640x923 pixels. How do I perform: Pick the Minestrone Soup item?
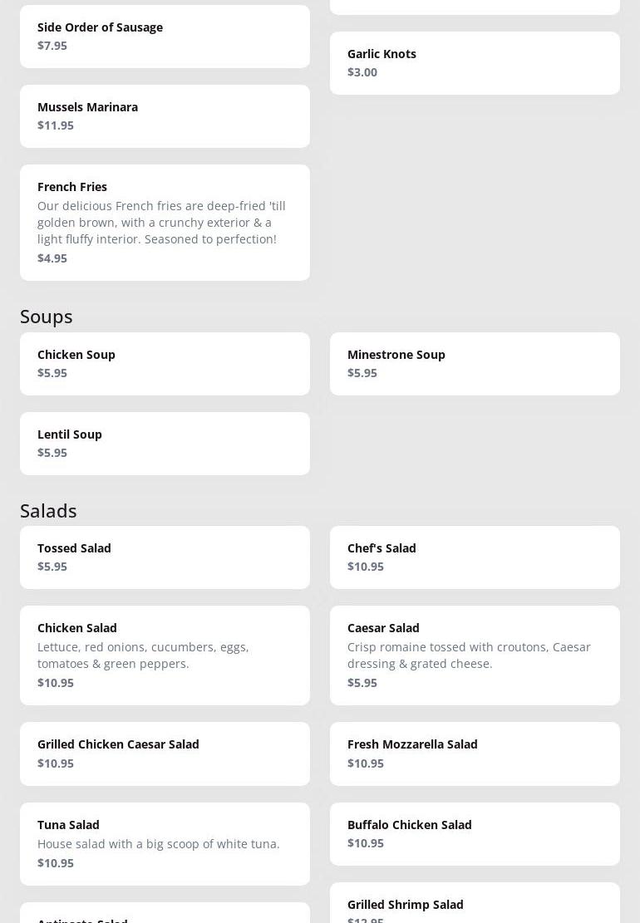click(475, 364)
